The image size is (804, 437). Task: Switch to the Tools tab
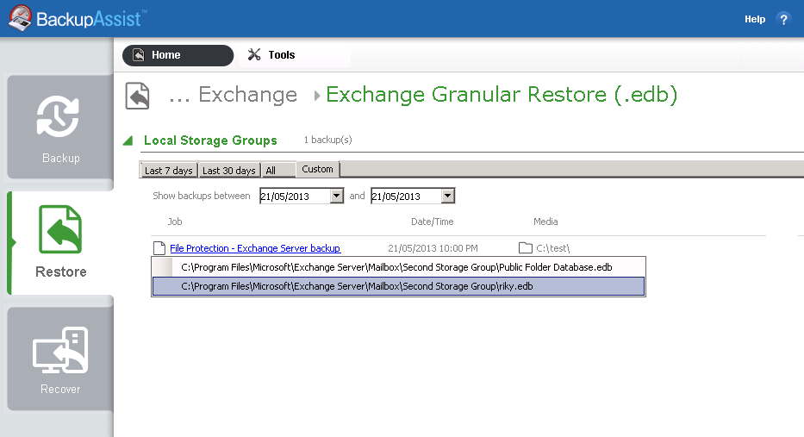[271, 55]
